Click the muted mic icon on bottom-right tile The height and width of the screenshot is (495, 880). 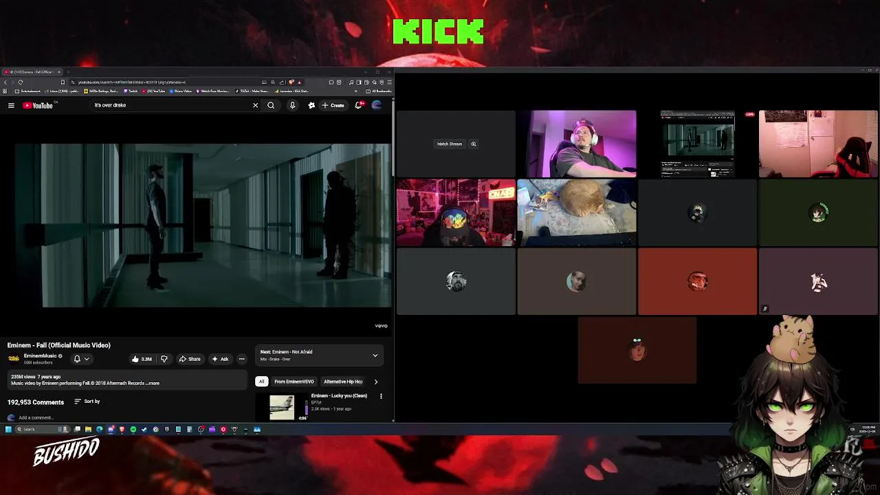(x=764, y=309)
